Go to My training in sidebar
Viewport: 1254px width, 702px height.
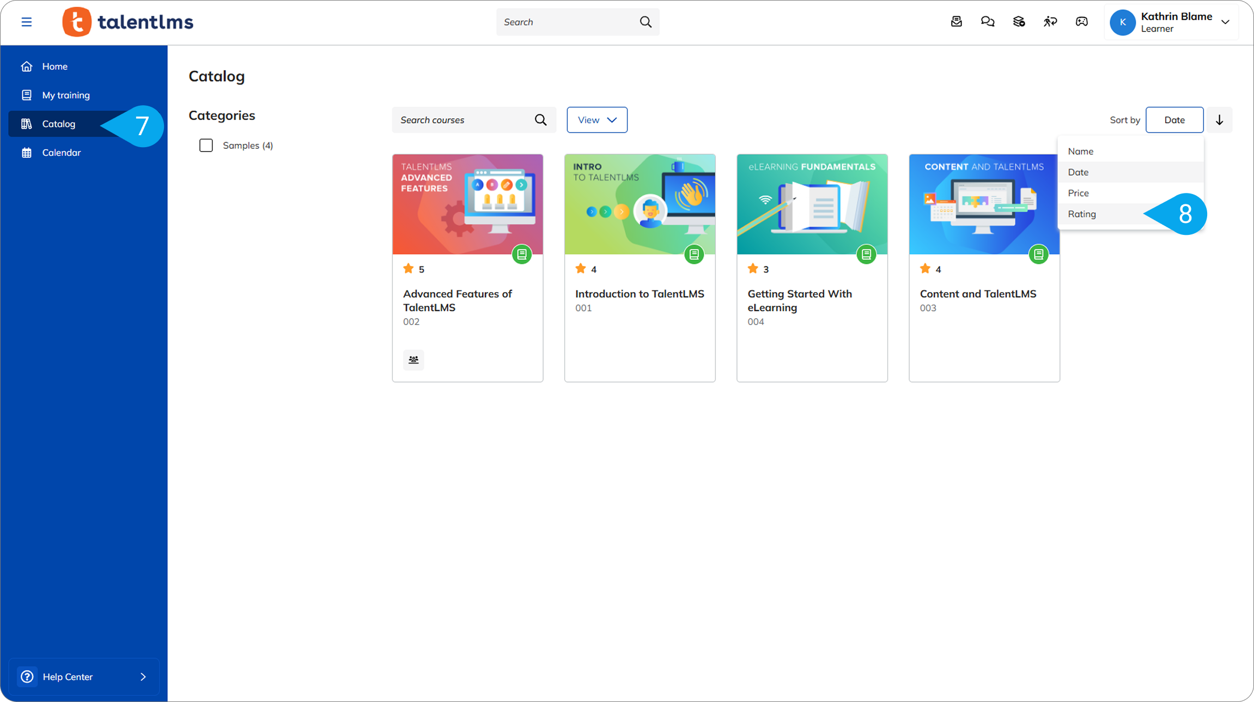[x=66, y=95]
